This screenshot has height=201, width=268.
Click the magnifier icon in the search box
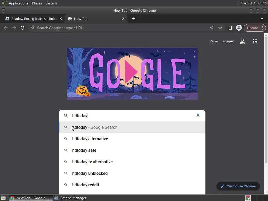[x=66, y=116]
